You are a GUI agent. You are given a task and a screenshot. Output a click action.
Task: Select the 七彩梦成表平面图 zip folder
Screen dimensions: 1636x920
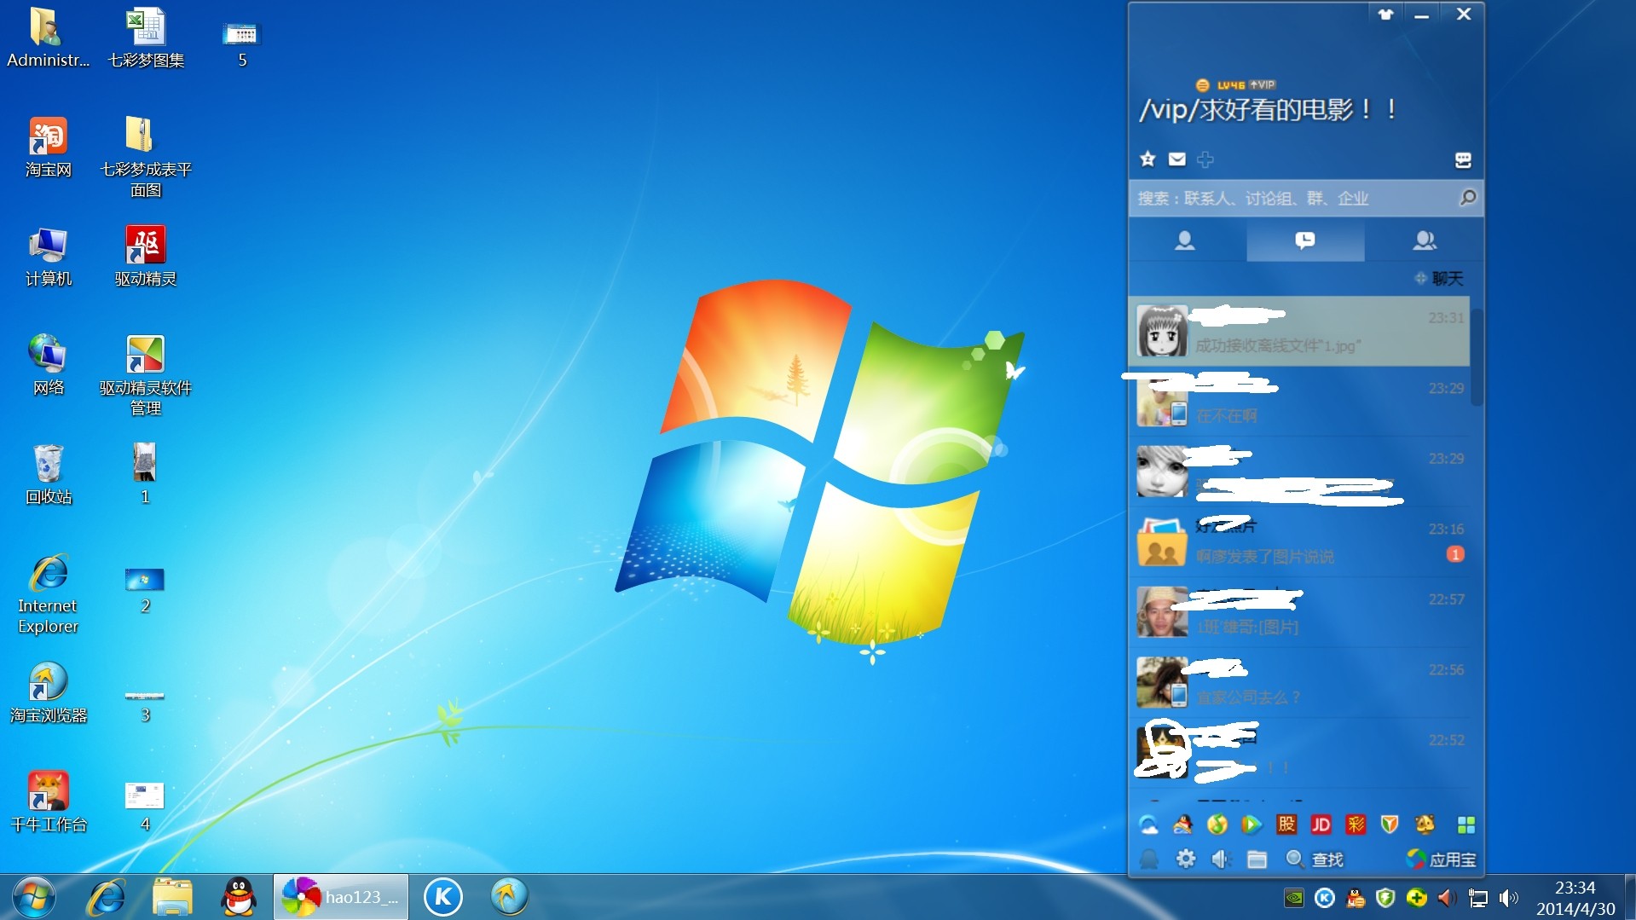pyautogui.click(x=146, y=157)
